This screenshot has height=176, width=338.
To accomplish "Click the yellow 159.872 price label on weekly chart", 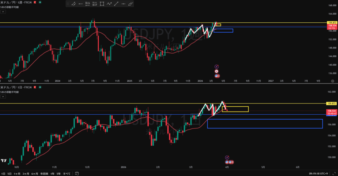I will click(331, 22).
